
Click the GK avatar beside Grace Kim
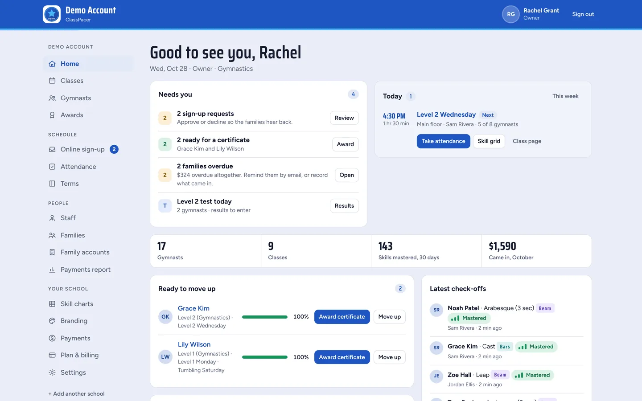pyautogui.click(x=165, y=317)
